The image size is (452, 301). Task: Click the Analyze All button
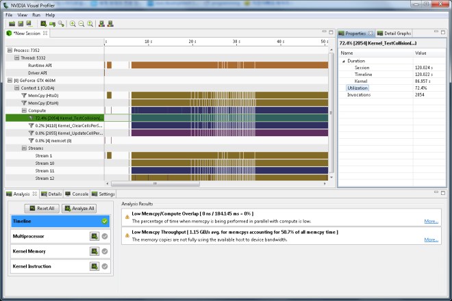coord(79,208)
